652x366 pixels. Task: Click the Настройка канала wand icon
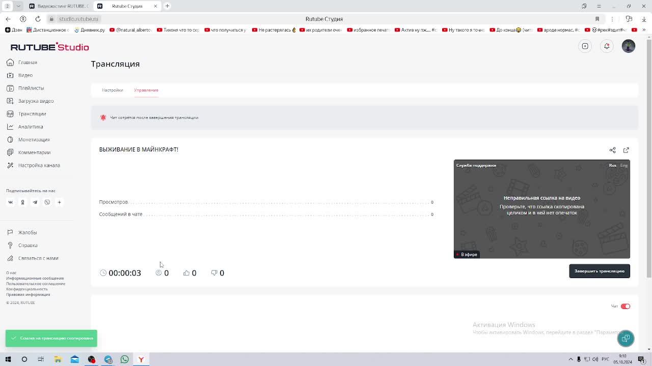coord(10,165)
